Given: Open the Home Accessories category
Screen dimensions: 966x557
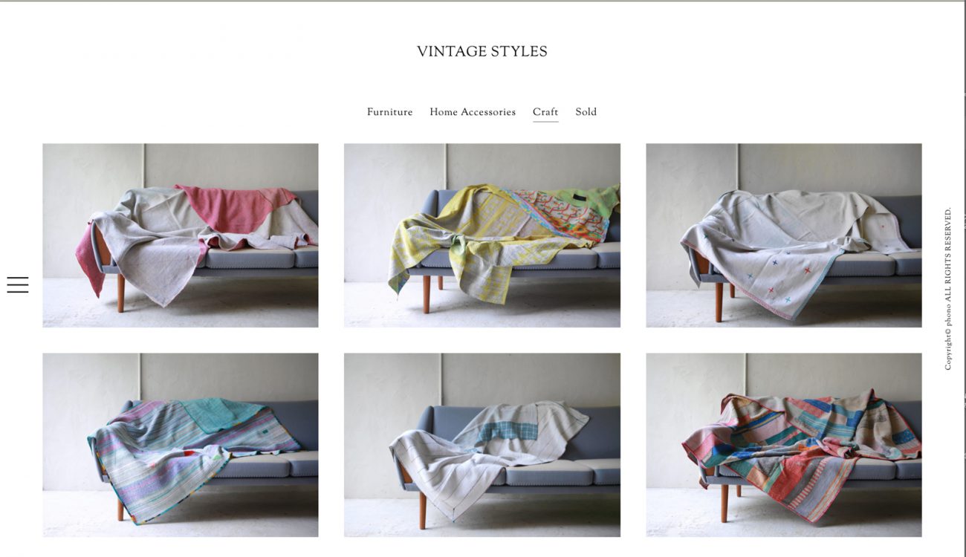Looking at the screenshot, I should pyautogui.click(x=473, y=112).
